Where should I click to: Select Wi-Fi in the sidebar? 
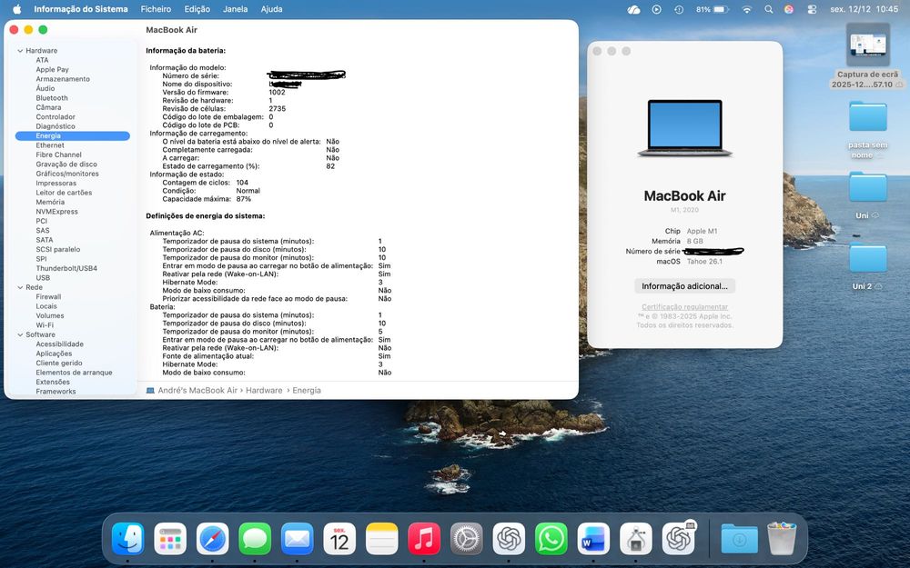tap(44, 325)
